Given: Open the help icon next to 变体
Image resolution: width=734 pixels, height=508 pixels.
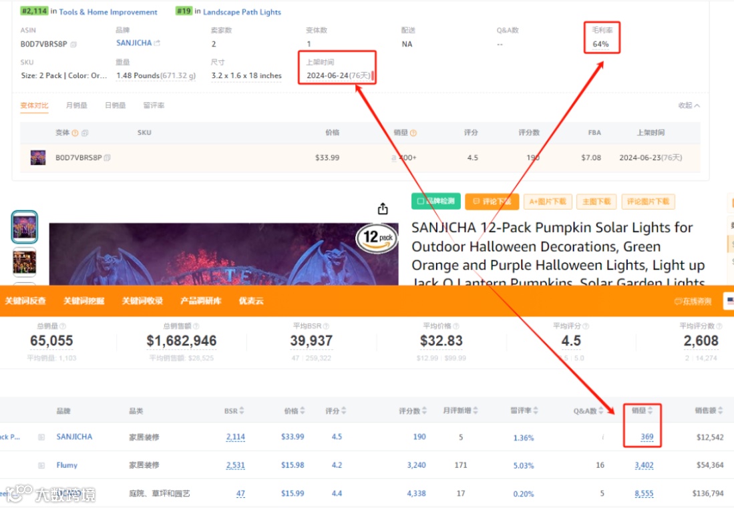Looking at the screenshot, I should point(75,134).
